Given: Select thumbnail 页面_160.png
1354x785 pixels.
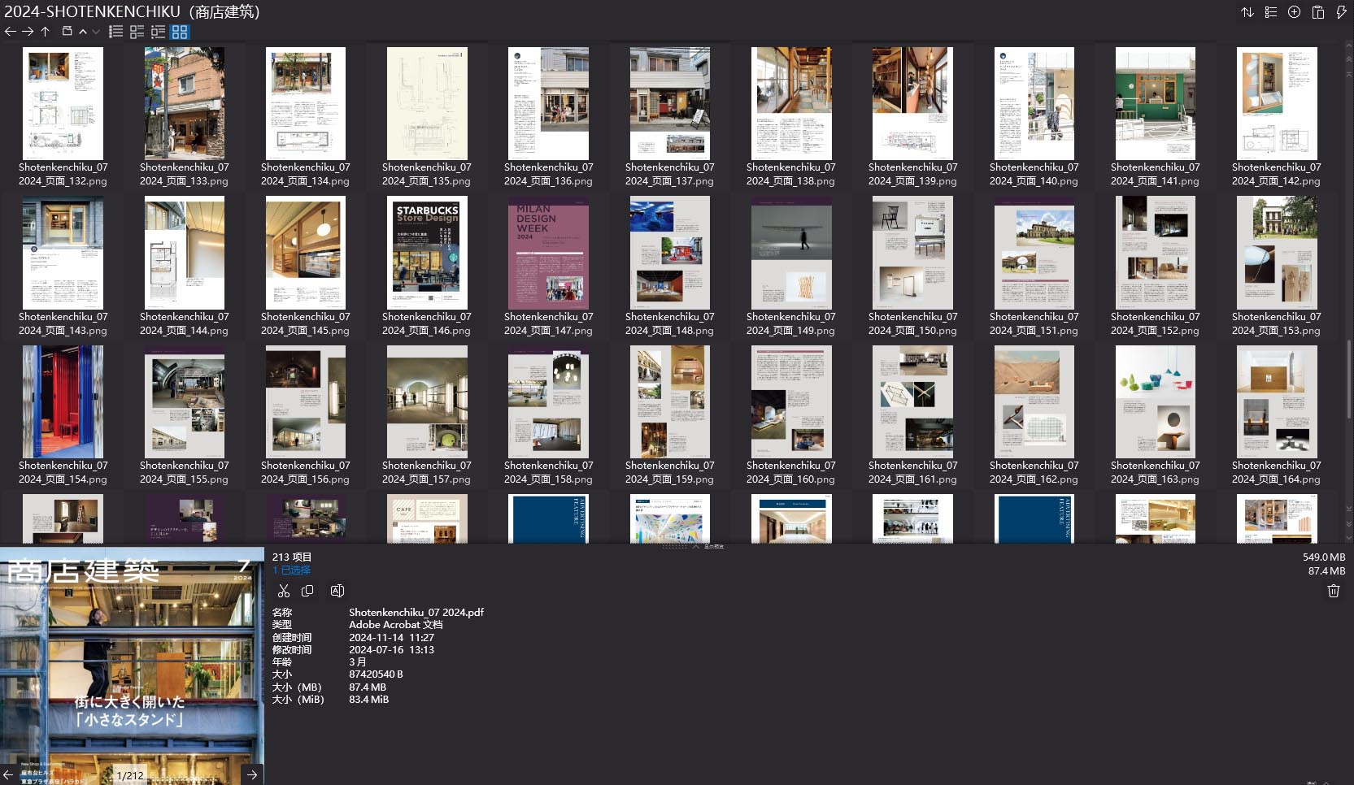Looking at the screenshot, I should (x=791, y=401).
